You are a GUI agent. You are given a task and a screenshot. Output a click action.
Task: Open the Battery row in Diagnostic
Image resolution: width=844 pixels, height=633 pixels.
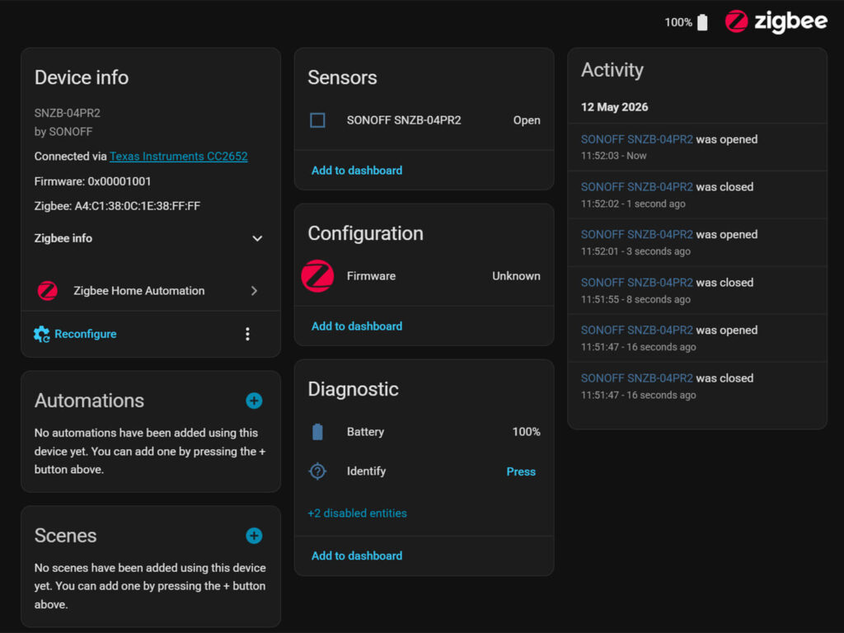point(424,432)
